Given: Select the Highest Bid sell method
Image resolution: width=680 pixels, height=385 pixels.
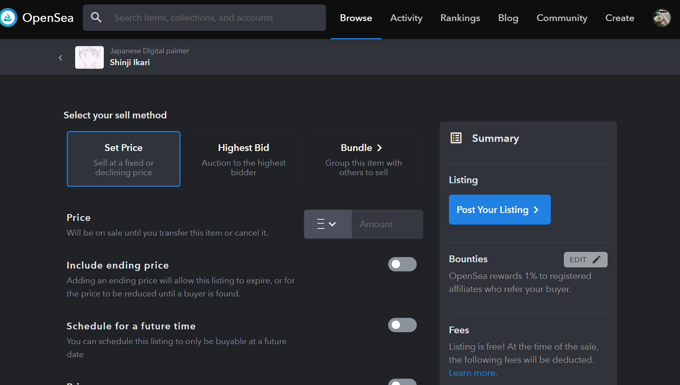Looking at the screenshot, I should tap(244, 159).
